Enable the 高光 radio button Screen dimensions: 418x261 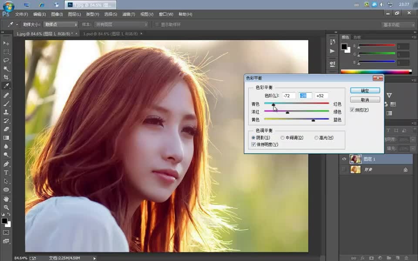tap(317, 137)
